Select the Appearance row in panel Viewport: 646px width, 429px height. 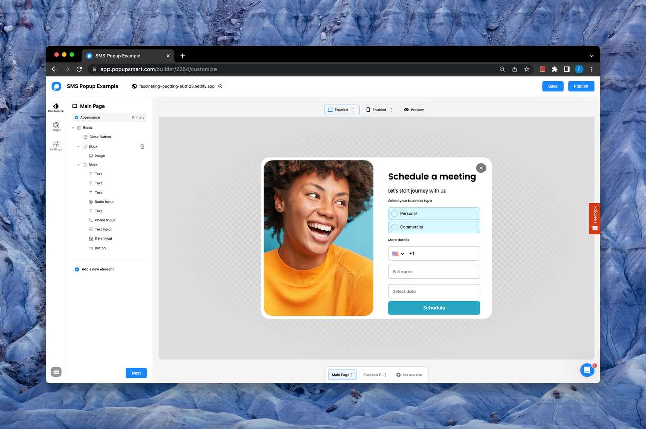(x=109, y=117)
